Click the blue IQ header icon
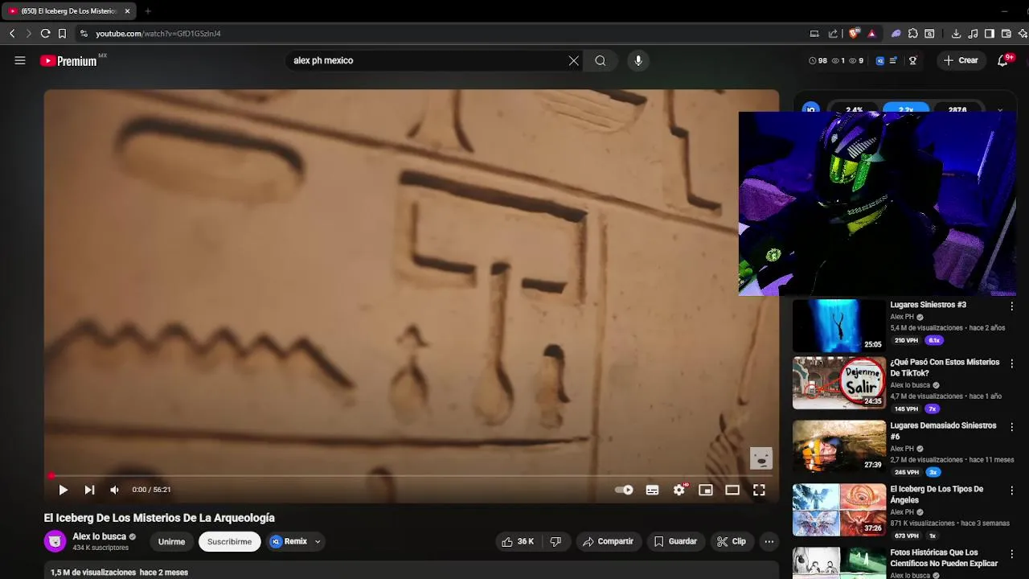This screenshot has width=1029, height=579. point(879,60)
